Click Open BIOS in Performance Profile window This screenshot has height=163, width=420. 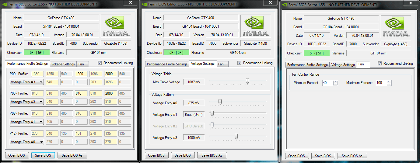coord(17,155)
